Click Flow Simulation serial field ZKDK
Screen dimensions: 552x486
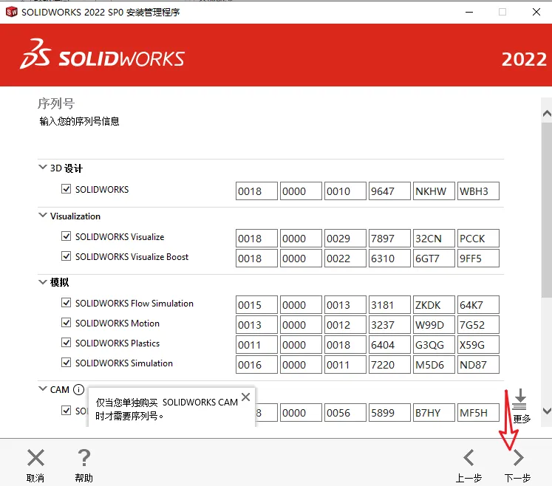434,305
